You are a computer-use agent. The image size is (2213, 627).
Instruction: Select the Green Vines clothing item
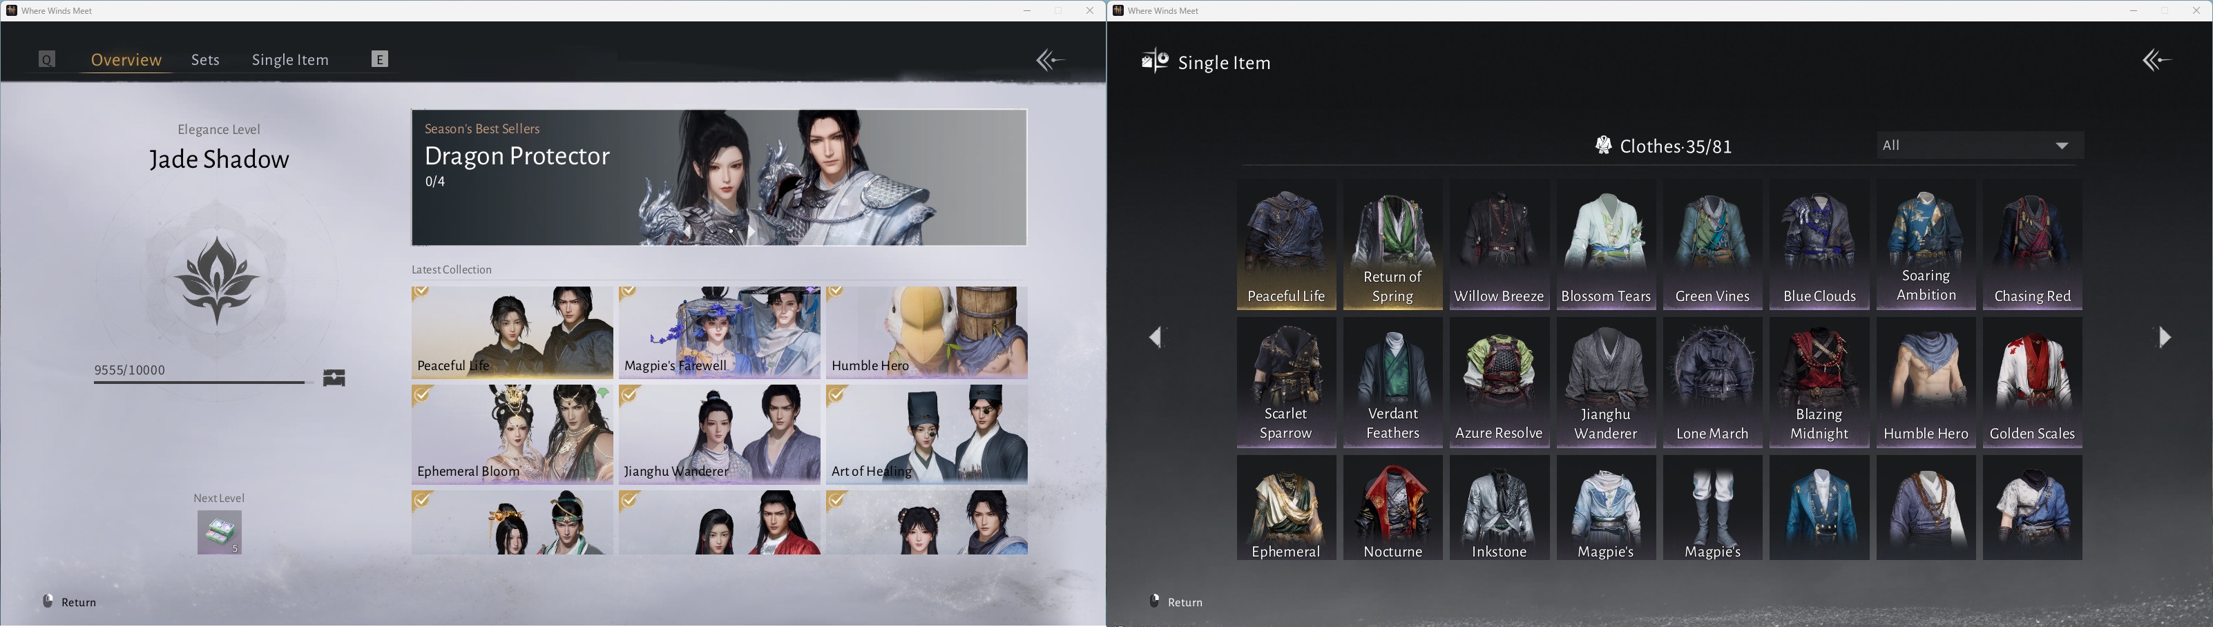(x=1712, y=244)
